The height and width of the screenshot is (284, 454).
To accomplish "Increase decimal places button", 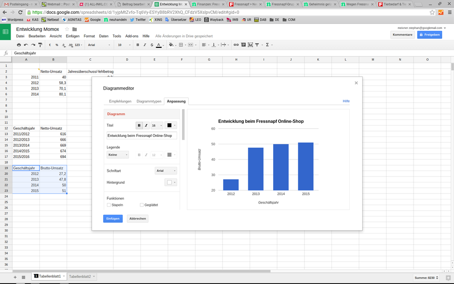I will (x=71, y=45).
